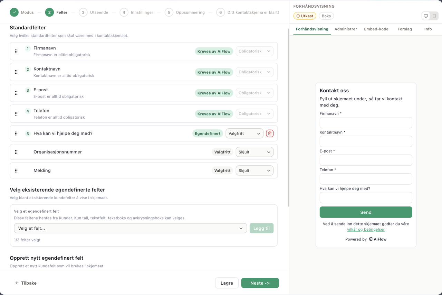
Task: Switch to the Embed-kode tab
Action: coord(376,29)
